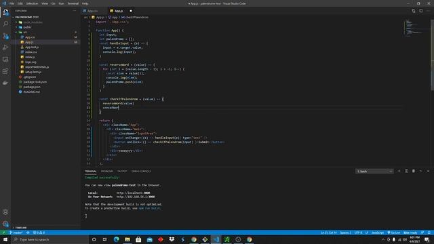
Task: Open the Explorer view in activity bar
Action: (x=5, y=12)
